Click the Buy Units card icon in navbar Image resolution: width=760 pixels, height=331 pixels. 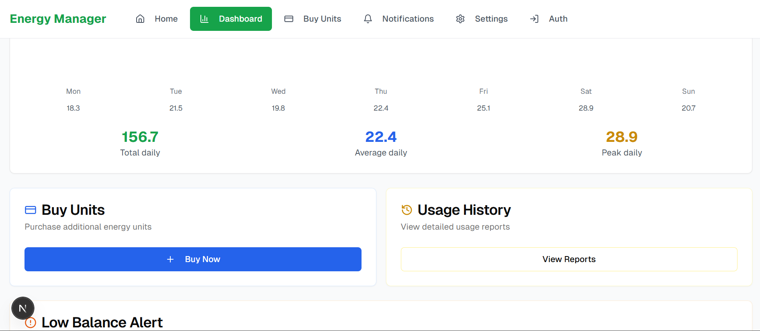289,19
